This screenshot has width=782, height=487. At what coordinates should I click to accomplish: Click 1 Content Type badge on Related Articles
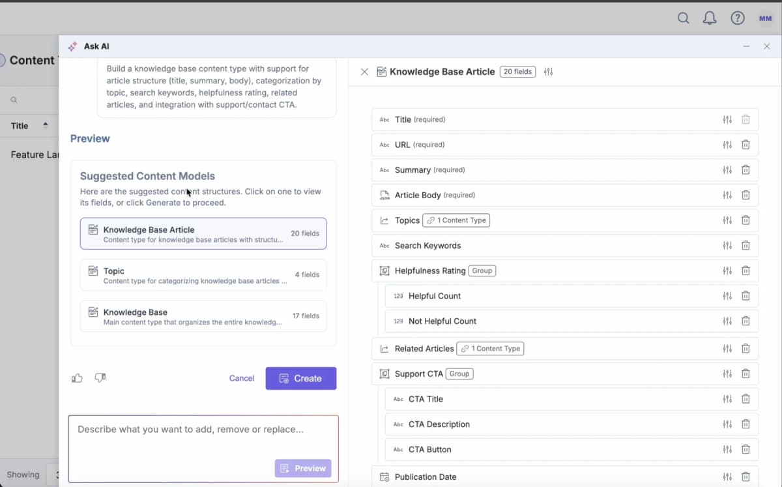[x=490, y=349]
